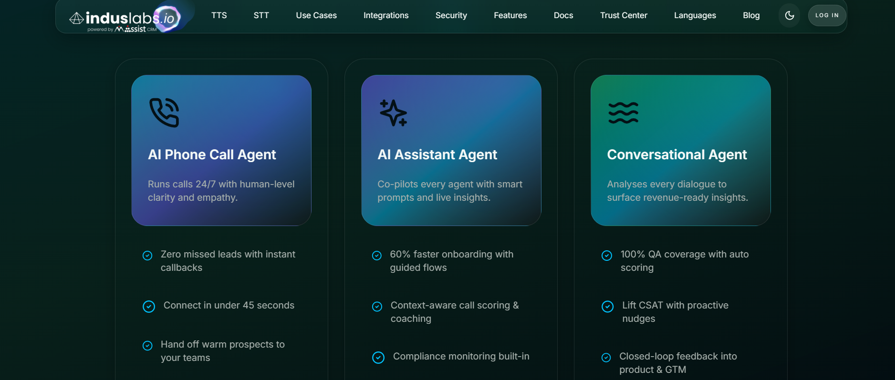Click checkmark icon beside Zero missed leads

coord(147,256)
